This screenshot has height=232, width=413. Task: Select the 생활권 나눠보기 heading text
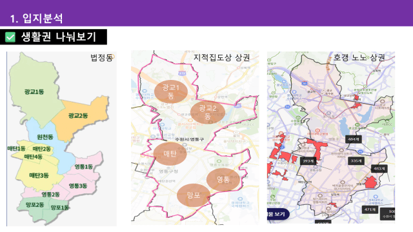point(58,37)
